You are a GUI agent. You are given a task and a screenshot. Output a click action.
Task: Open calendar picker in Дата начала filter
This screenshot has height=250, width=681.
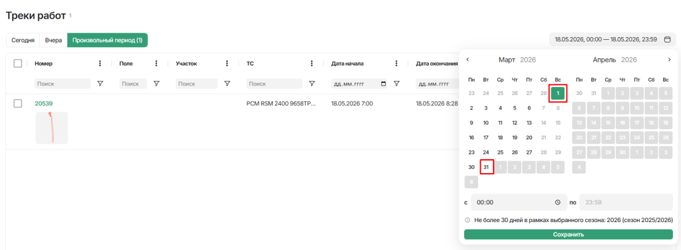point(383,84)
